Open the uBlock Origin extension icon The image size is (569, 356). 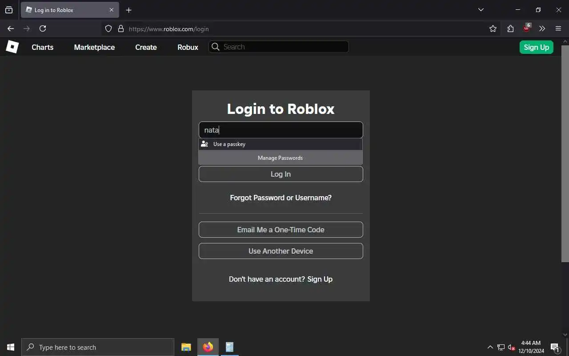point(527,28)
